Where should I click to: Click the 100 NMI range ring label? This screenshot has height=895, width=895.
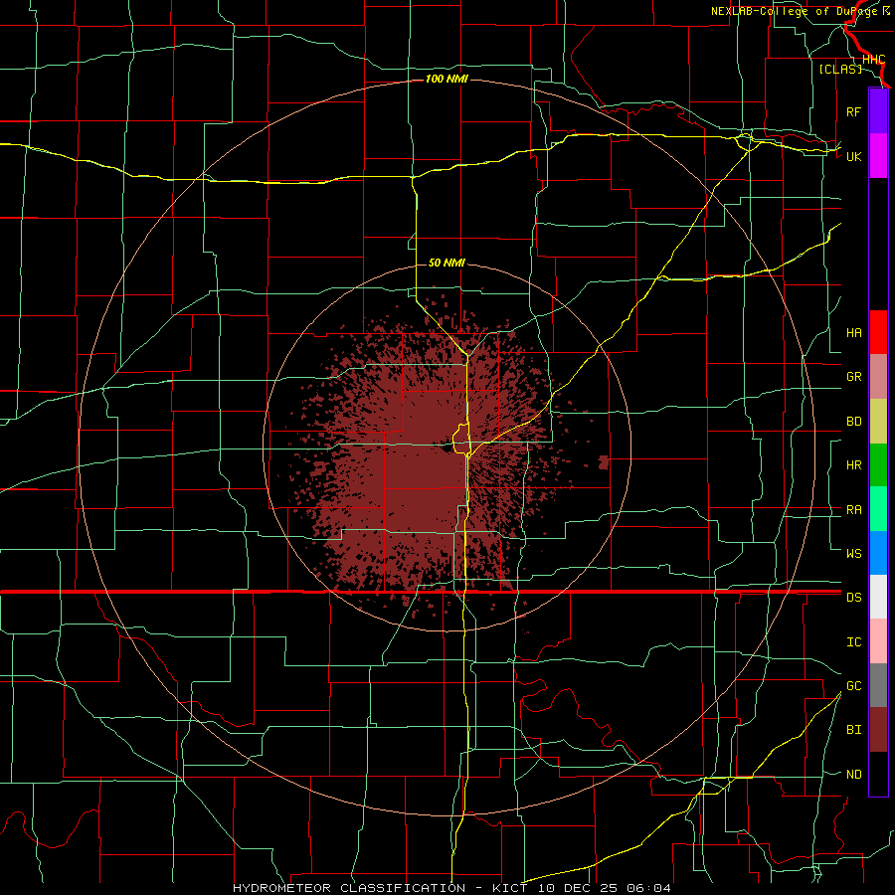[x=447, y=79]
